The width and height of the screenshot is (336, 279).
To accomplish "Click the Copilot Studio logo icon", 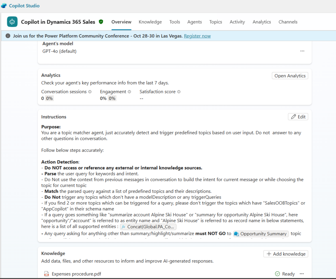I will tap(4, 6).
